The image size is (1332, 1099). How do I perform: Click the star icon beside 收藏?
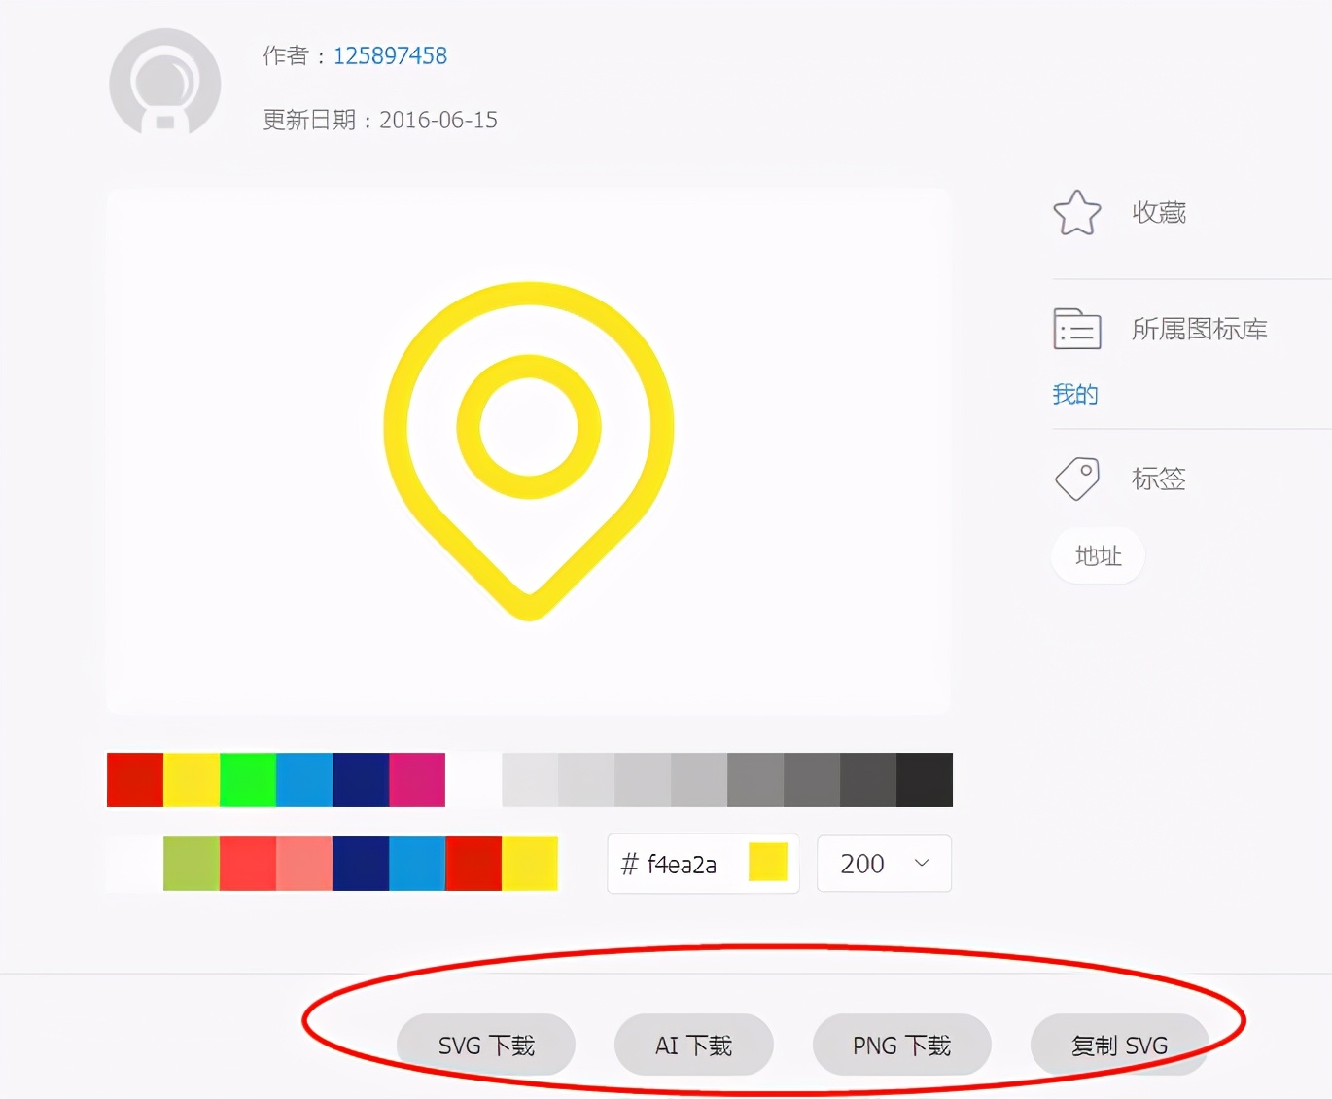tap(1077, 213)
